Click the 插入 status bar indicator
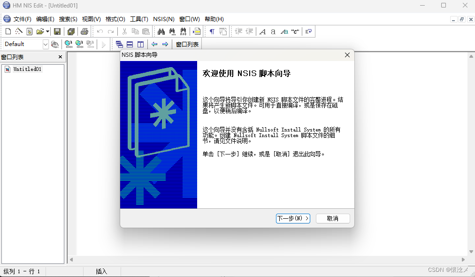 pos(101,271)
